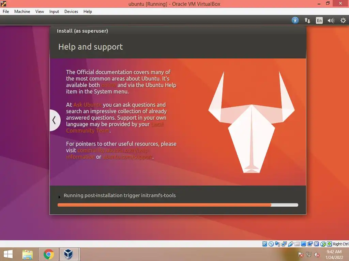Screen dimensions: 349x261
Task: Switch to Google Chrome on the taskbar
Action: 49,254
